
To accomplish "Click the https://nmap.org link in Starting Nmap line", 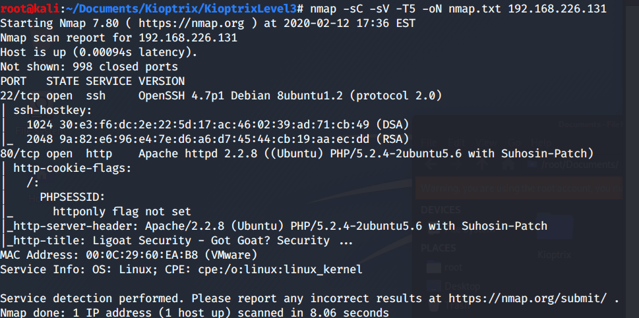I will (x=191, y=24).
